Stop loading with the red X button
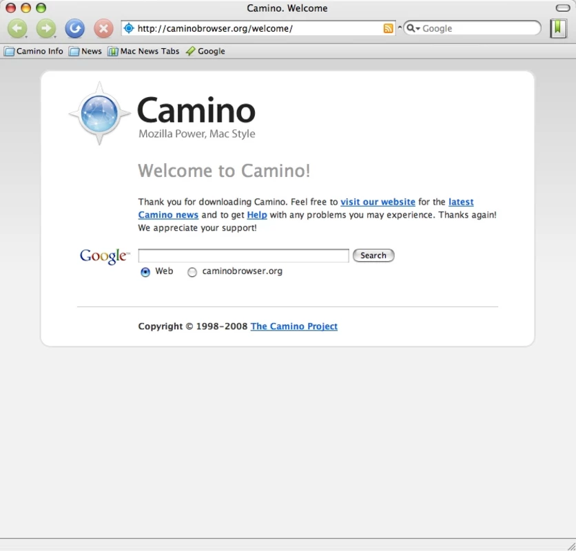The width and height of the screenshot is (576, 551). click(x=103, y=28)
